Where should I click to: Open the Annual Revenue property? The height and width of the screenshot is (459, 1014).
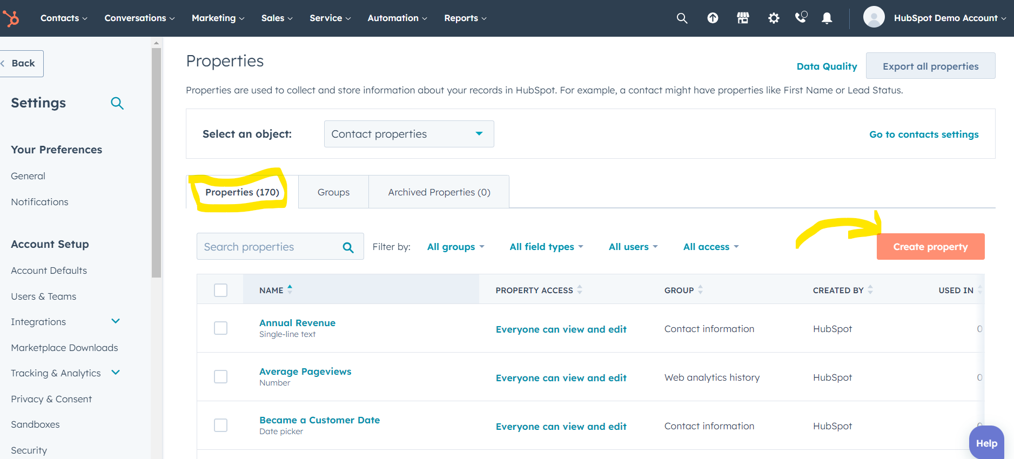pos(297,323)
